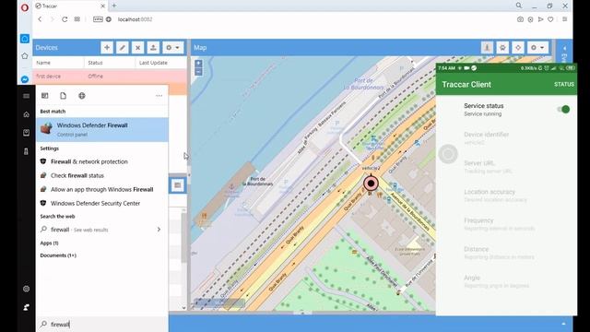Open Opera speed dial grid icon
This screenshot has height=332, width=590.
(x=77, y=19)
